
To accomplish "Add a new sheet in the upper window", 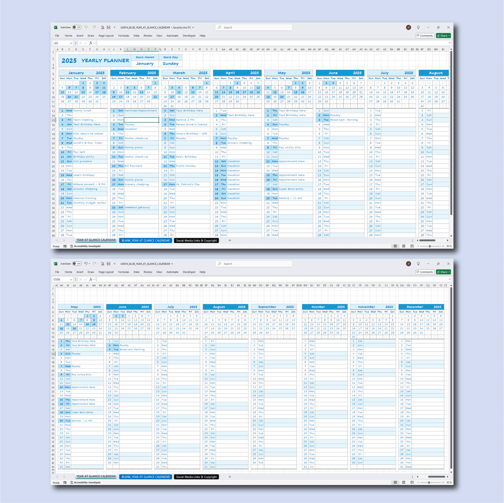I will click(230, 241).
